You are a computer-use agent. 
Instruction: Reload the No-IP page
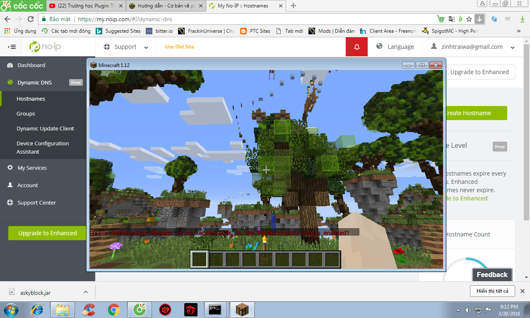pos(30,19)
